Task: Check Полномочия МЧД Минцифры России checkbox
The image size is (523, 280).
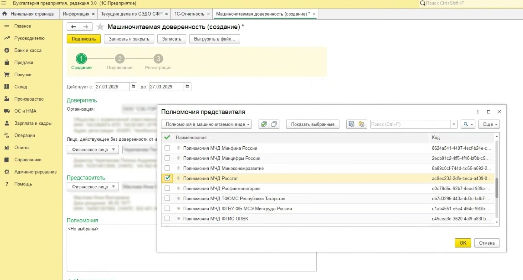Action: pyautogui.click(x=167, y=158)
